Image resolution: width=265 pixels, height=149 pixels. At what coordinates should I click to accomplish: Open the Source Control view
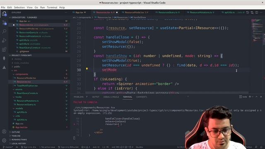point(4,23)
